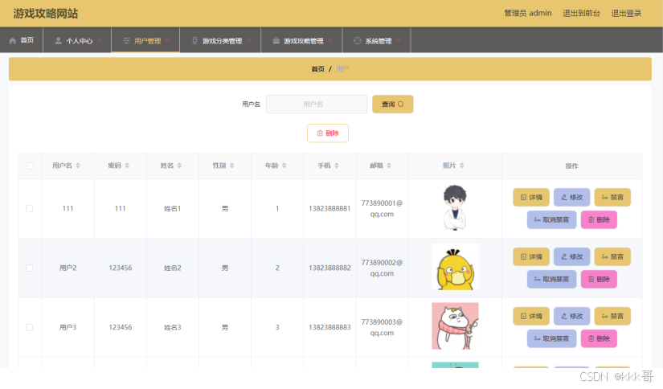This screenshot has width=663, height=389.
Task: Click 禁言 for user 111
Action: [x=612, y=198]
